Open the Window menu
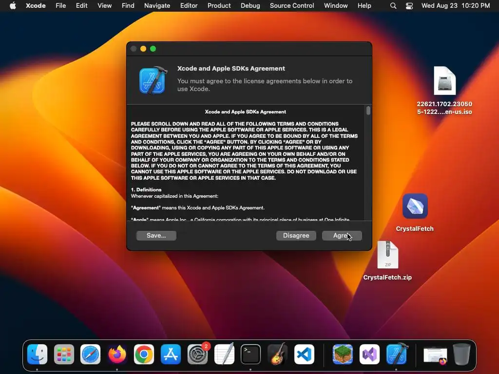Viewport: 499px width, 374px height. (336, 5)
